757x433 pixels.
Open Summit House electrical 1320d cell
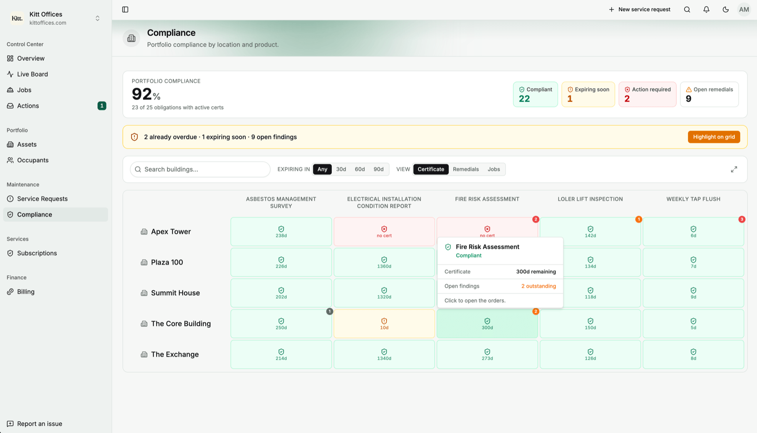(384, 293)
